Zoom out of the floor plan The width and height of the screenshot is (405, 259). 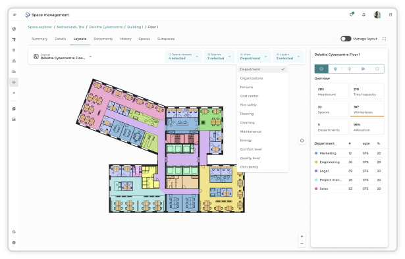click(302, 243)
